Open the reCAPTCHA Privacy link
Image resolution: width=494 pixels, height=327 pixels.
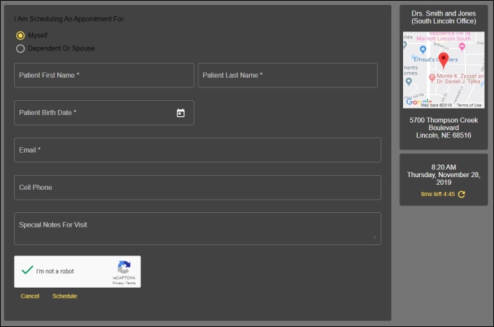tap(117, 284)
